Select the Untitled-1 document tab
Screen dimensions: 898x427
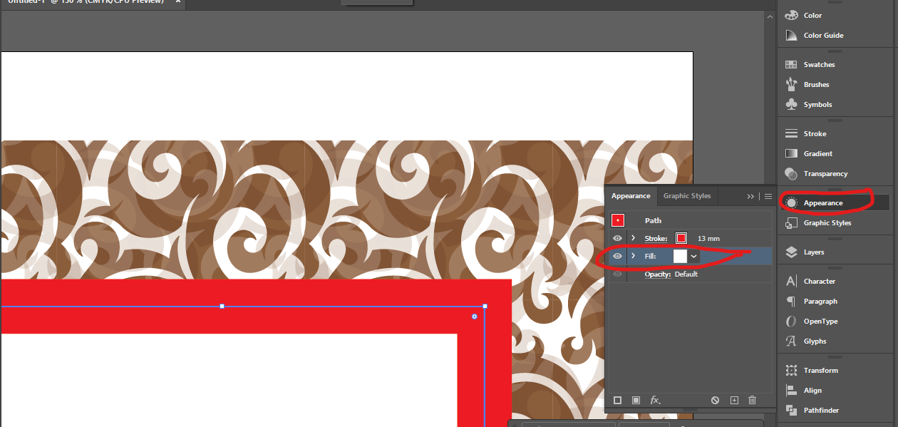[x=91, y=4]
